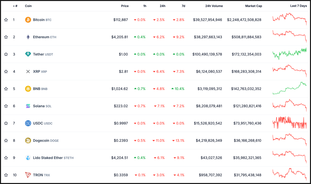Select Dogecoin 24h change 11.0%

(158, 140)
